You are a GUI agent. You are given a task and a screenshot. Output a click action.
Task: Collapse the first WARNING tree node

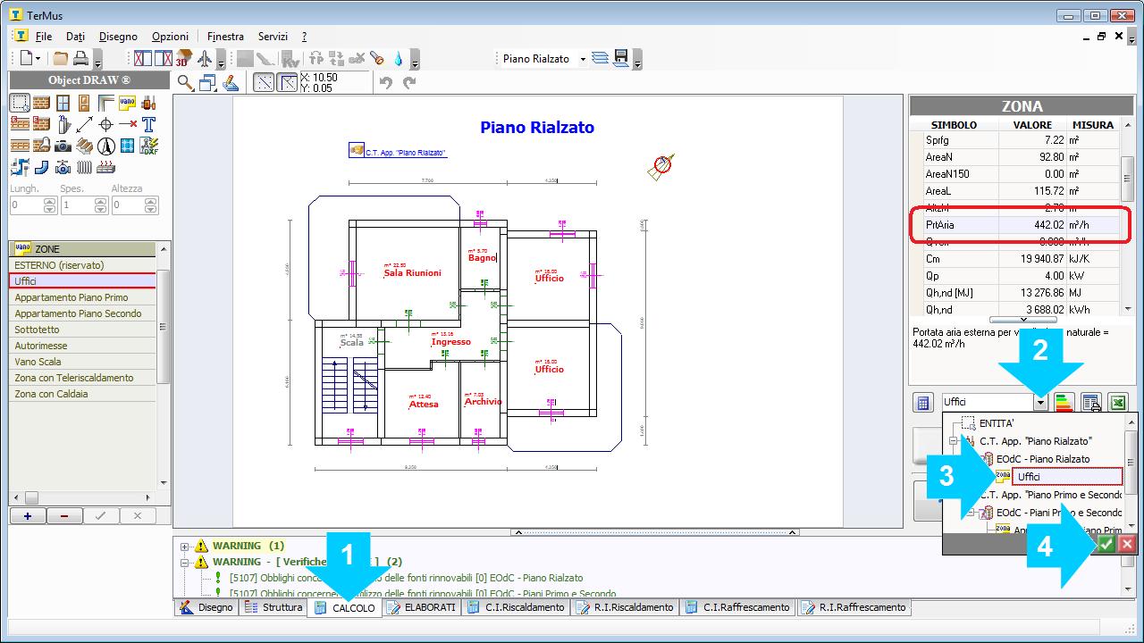(185, 546)
